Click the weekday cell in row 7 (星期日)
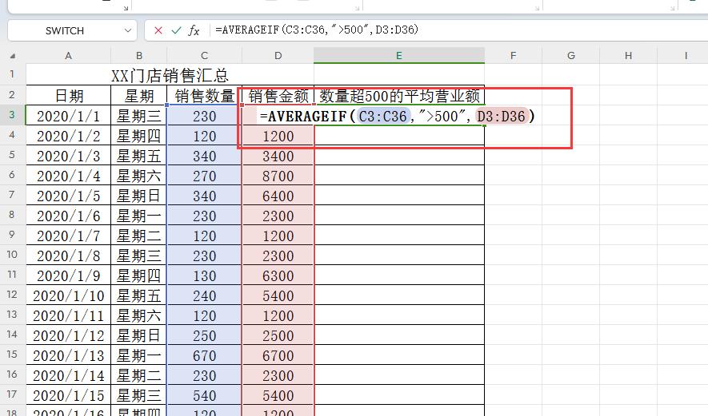Screen dimensions: 708x416 click(139, 196)
